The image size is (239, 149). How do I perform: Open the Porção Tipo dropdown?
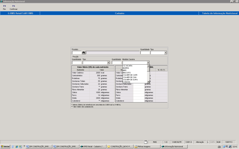pos(108,63)
